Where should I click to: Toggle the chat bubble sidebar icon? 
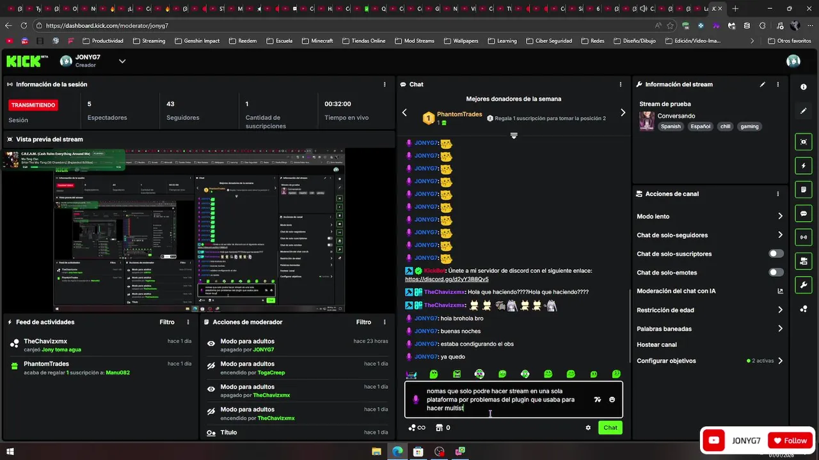point(804,213)
